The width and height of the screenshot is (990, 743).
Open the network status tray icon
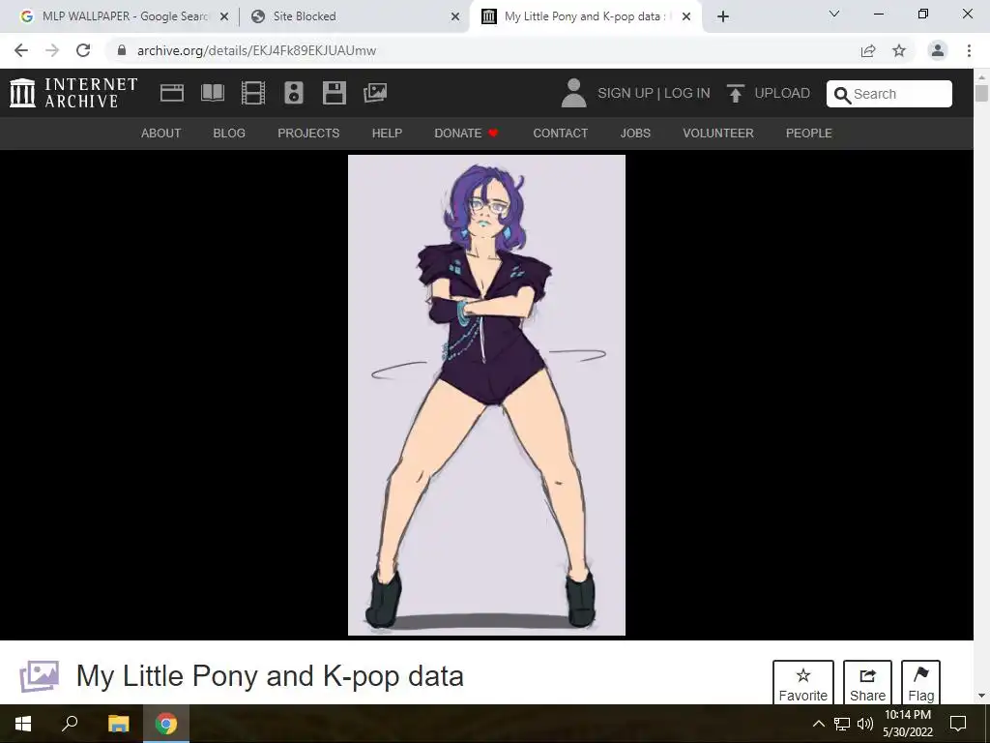click(842, 724)
